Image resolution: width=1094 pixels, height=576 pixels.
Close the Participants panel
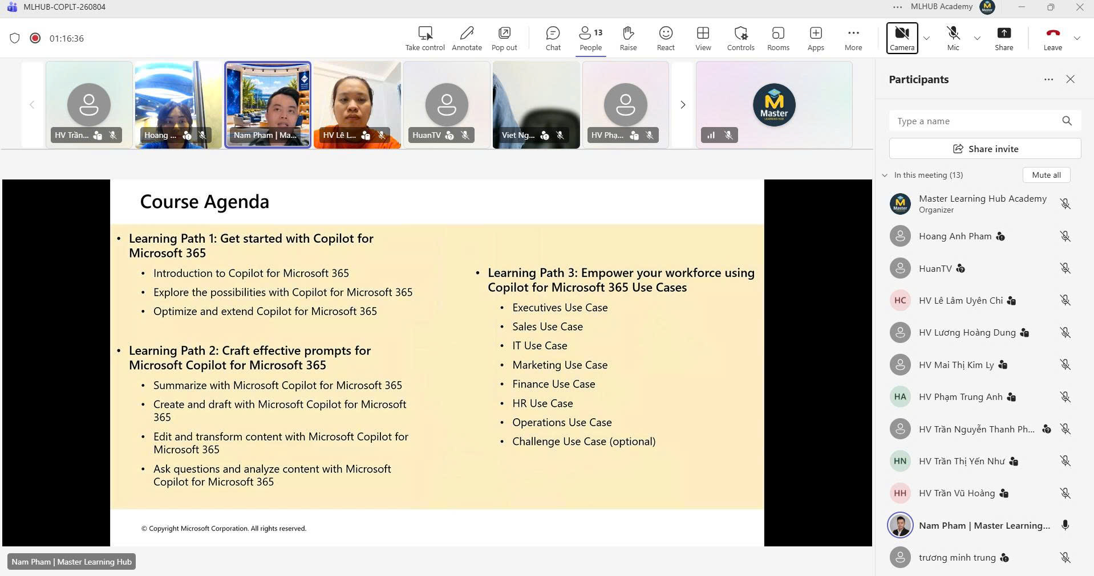point(1070,79)
